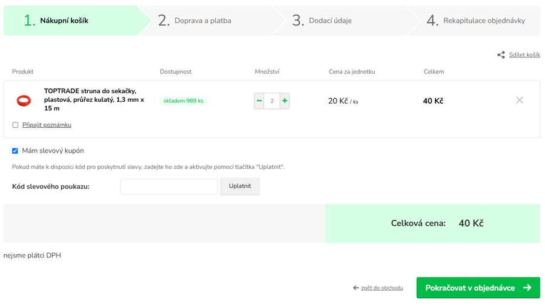The width and height of the screenshot is (545, 307).
Task: Increase quantity with the plus button
Action: tap(285, 101)
